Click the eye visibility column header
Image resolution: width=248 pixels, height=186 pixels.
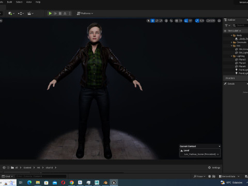[225, 31]
